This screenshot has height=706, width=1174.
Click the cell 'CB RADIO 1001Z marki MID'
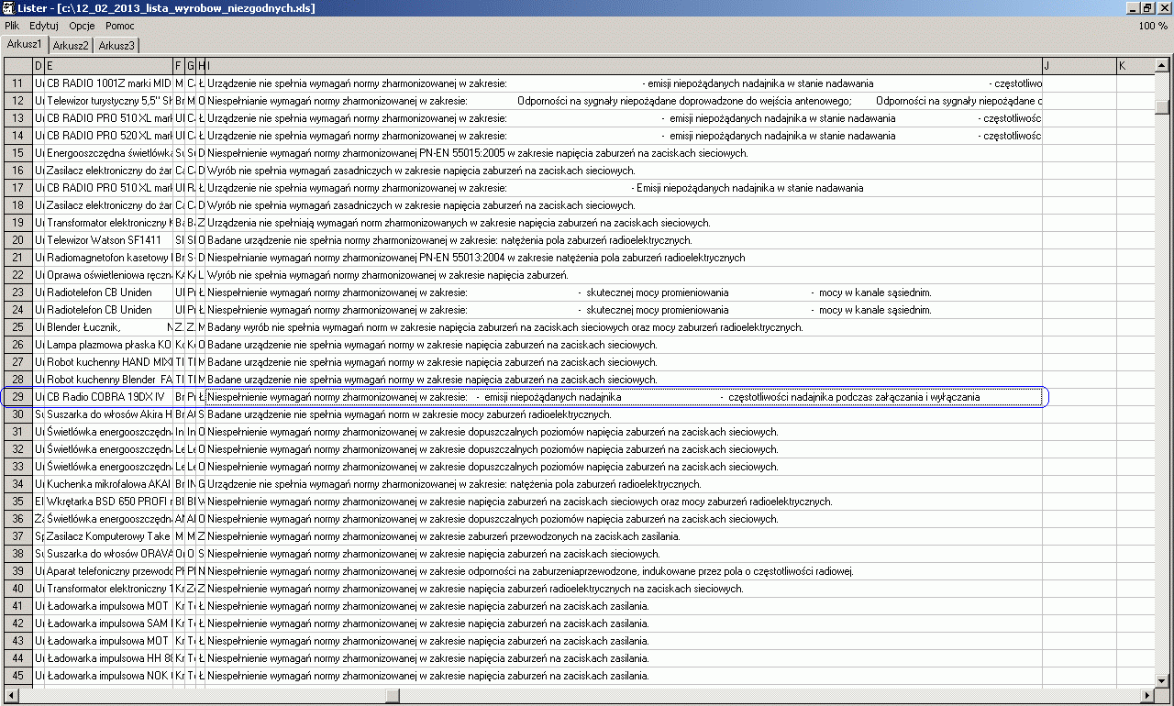click(108, 83)
